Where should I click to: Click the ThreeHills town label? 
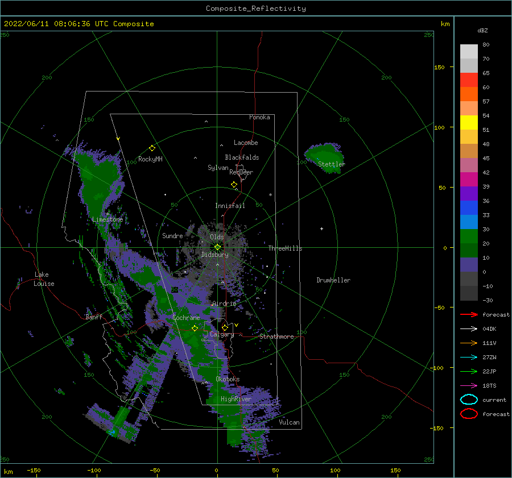286,248
